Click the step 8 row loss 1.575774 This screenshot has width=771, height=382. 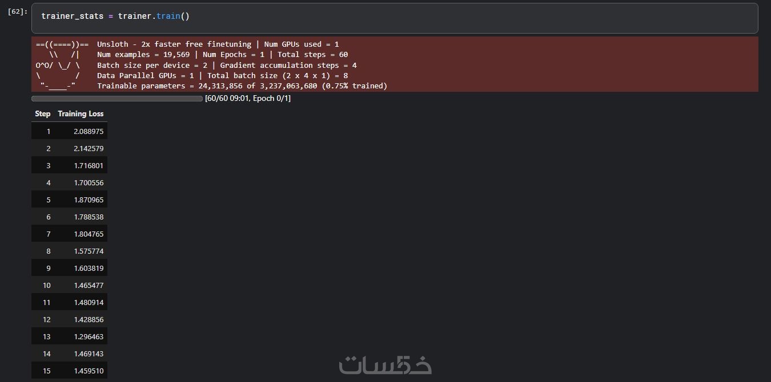pos(89,251)
